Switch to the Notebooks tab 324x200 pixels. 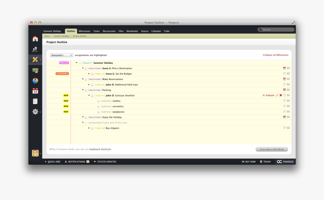[x=132, y=31]
